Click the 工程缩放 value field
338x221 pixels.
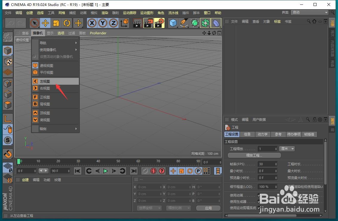(267, 149)
